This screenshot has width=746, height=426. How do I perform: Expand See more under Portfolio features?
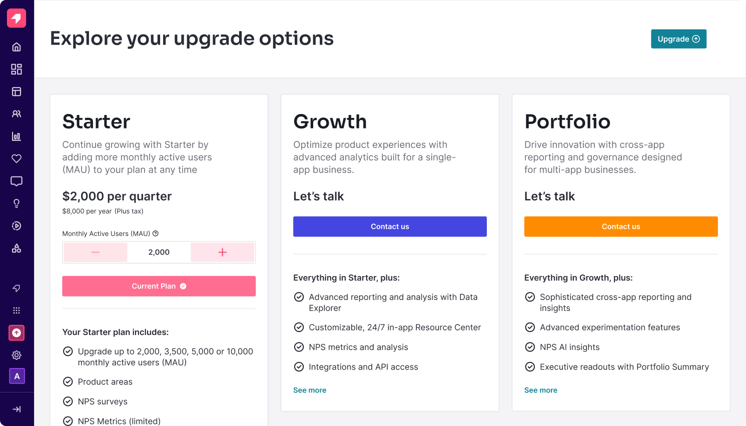click(541, 390)
